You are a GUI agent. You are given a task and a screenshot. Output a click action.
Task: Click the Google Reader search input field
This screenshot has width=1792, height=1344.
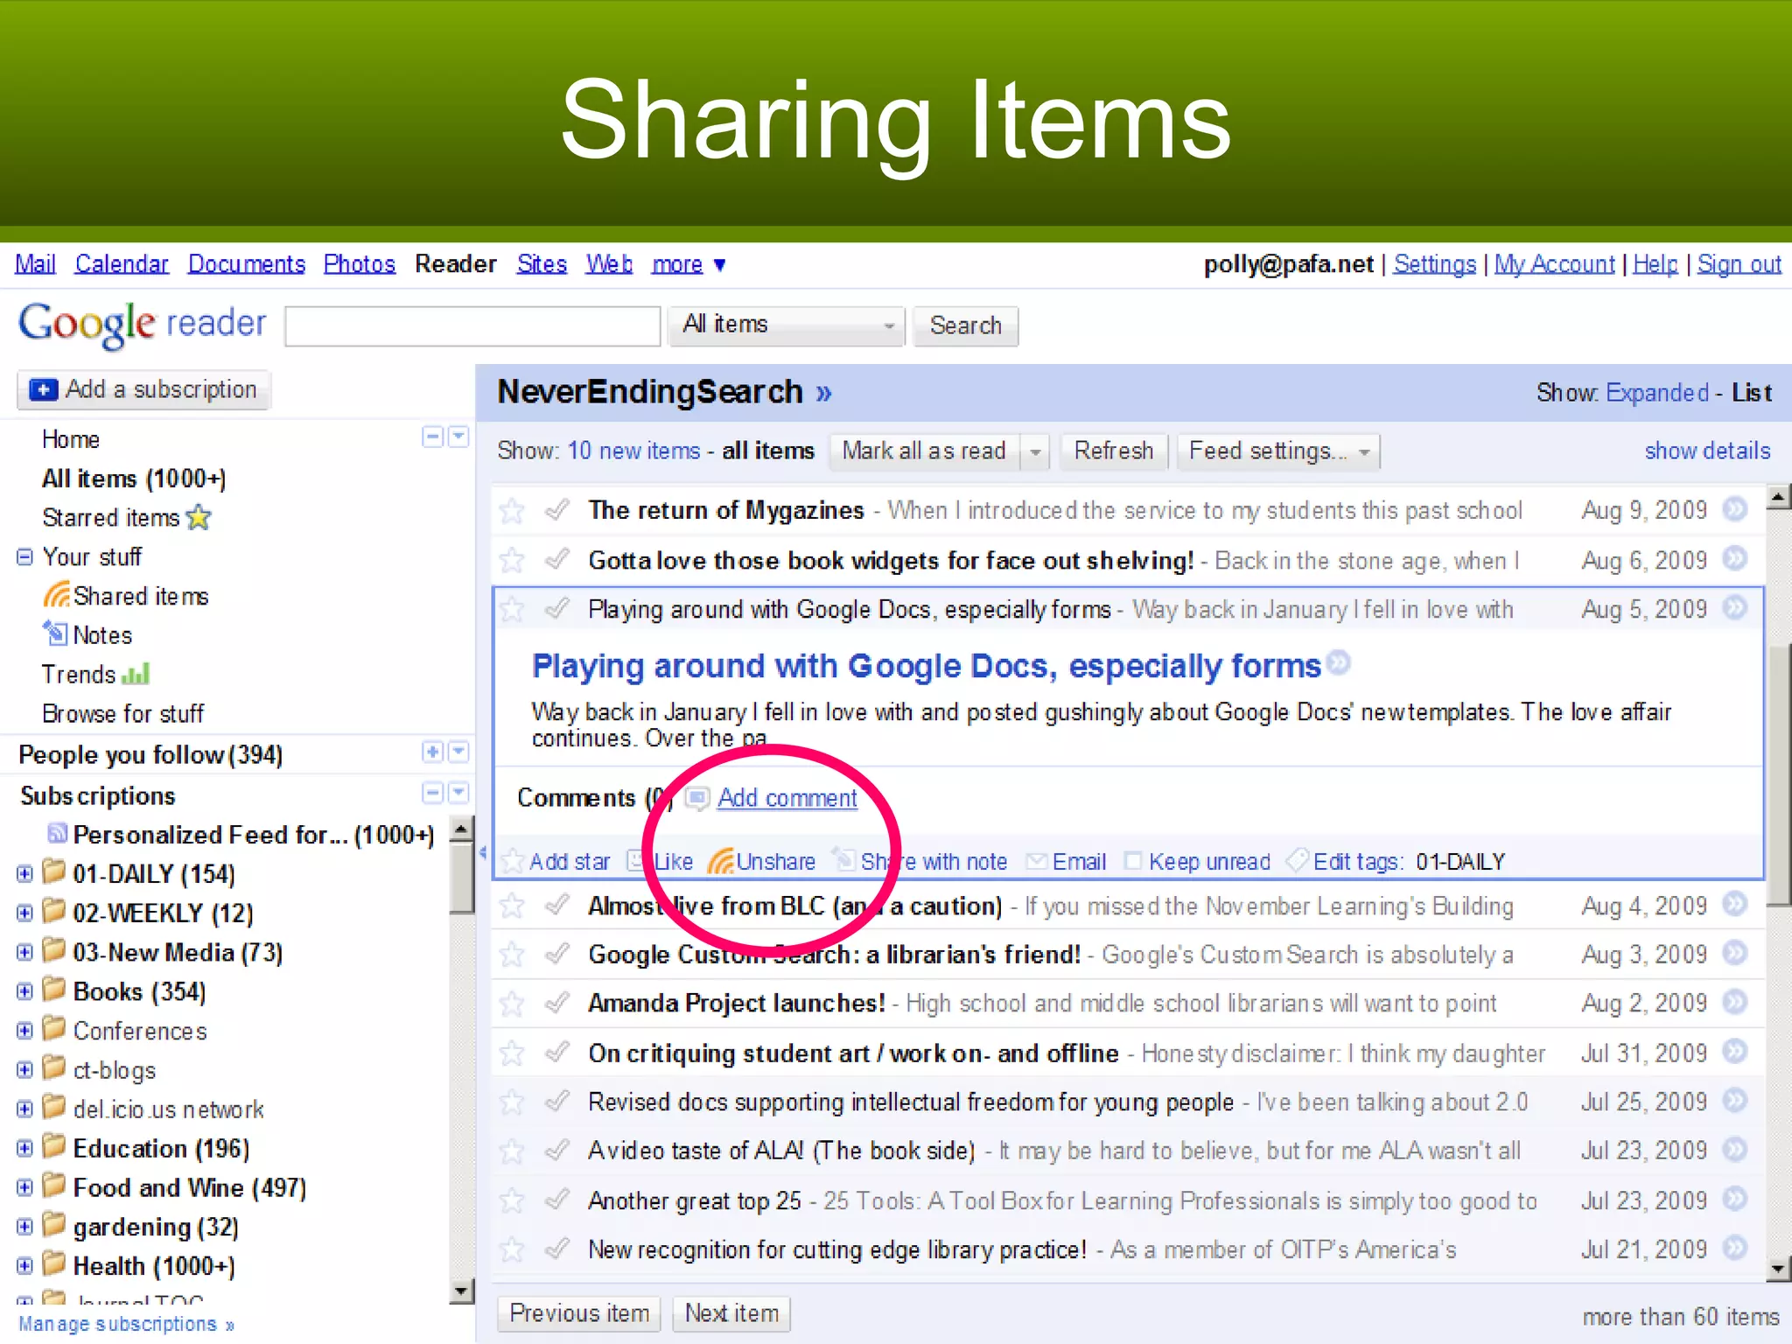click(472, 325)
